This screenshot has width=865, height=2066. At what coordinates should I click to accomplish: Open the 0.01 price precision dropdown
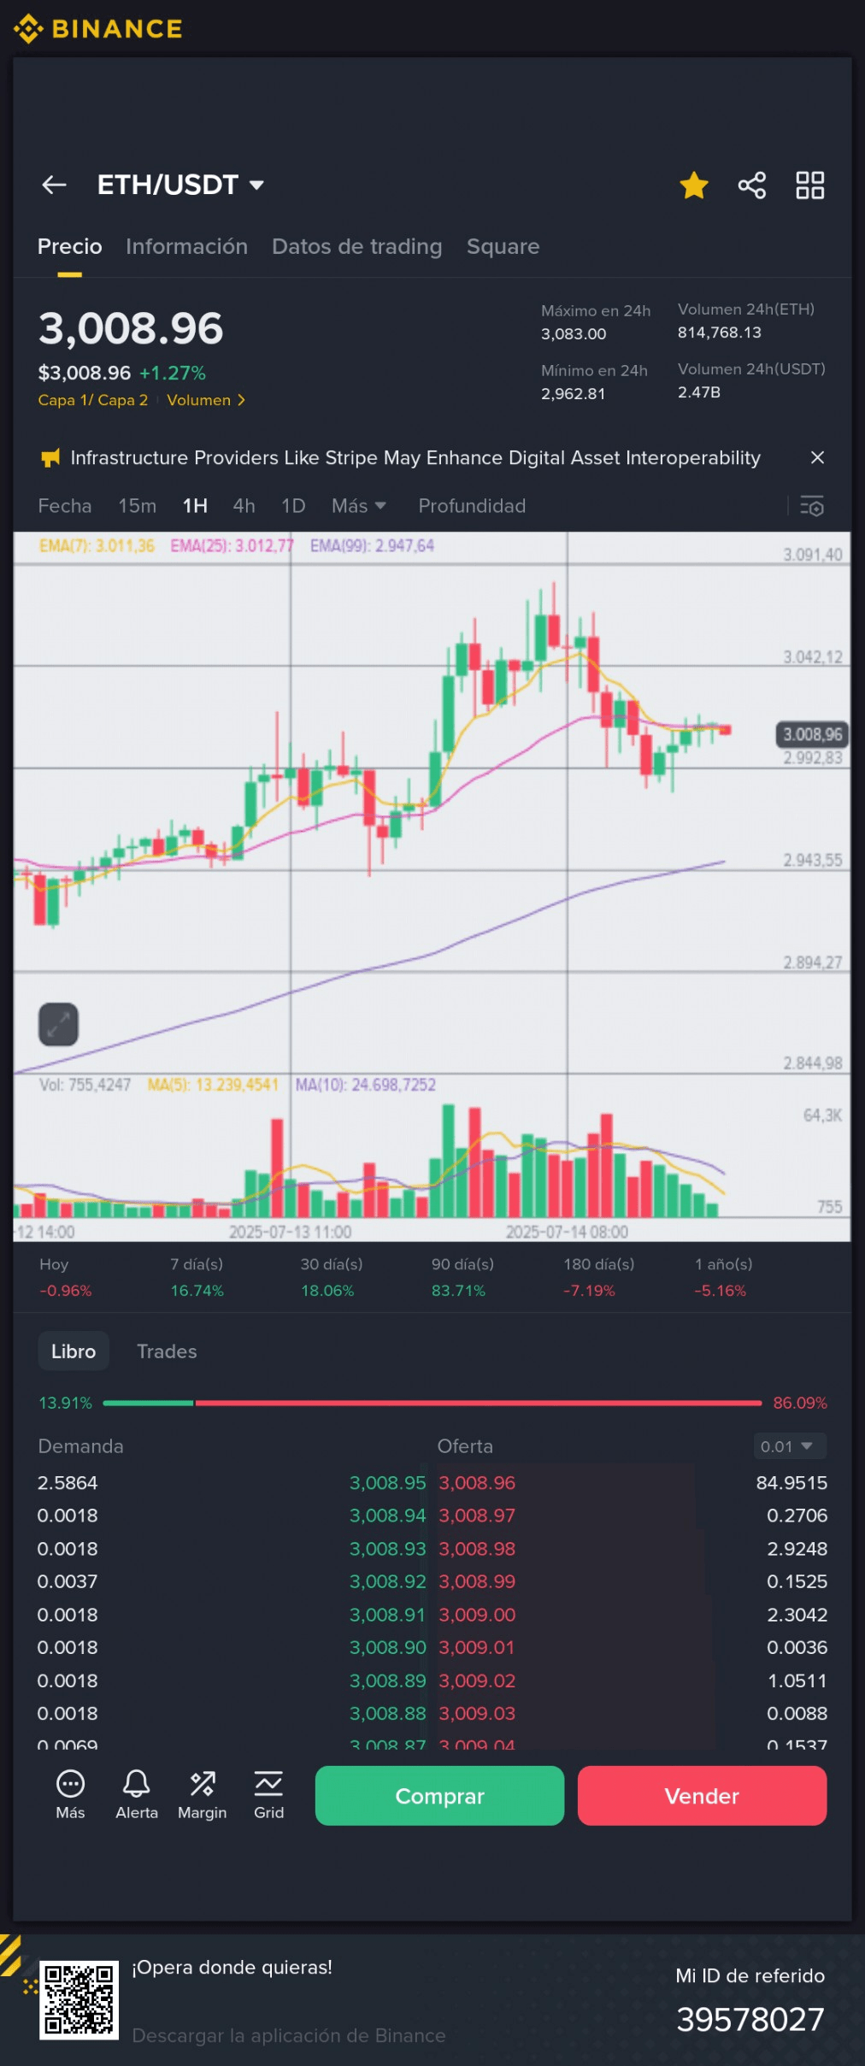786,1446
